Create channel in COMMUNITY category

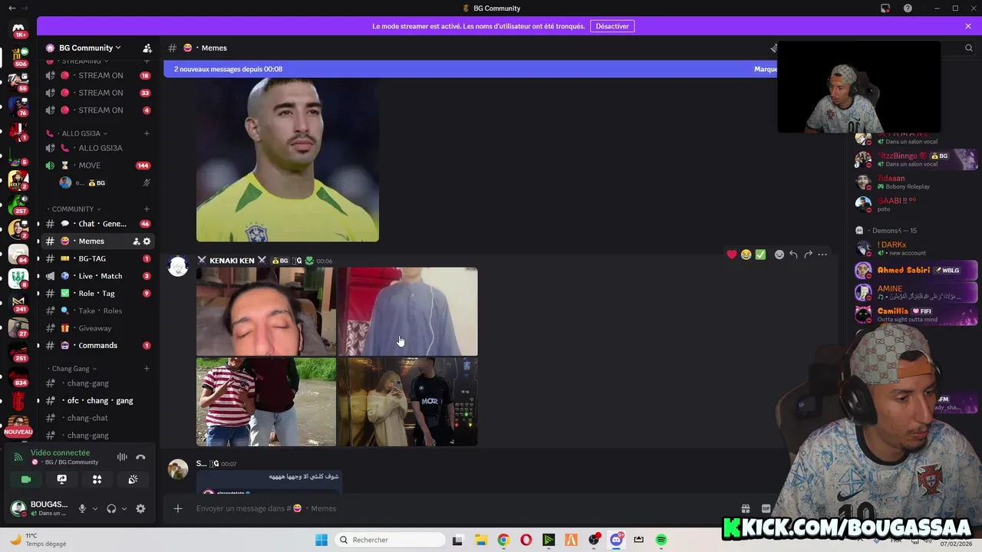(x=147, y=209)
